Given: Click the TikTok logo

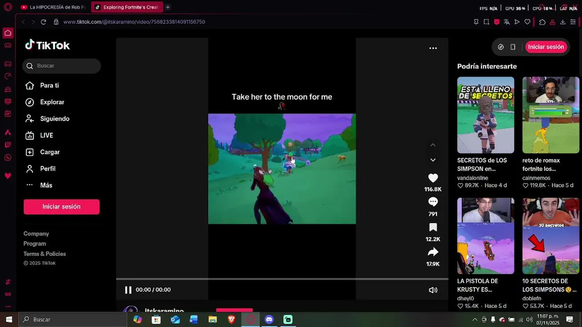Looking at the screenshot, I should 47,45.
